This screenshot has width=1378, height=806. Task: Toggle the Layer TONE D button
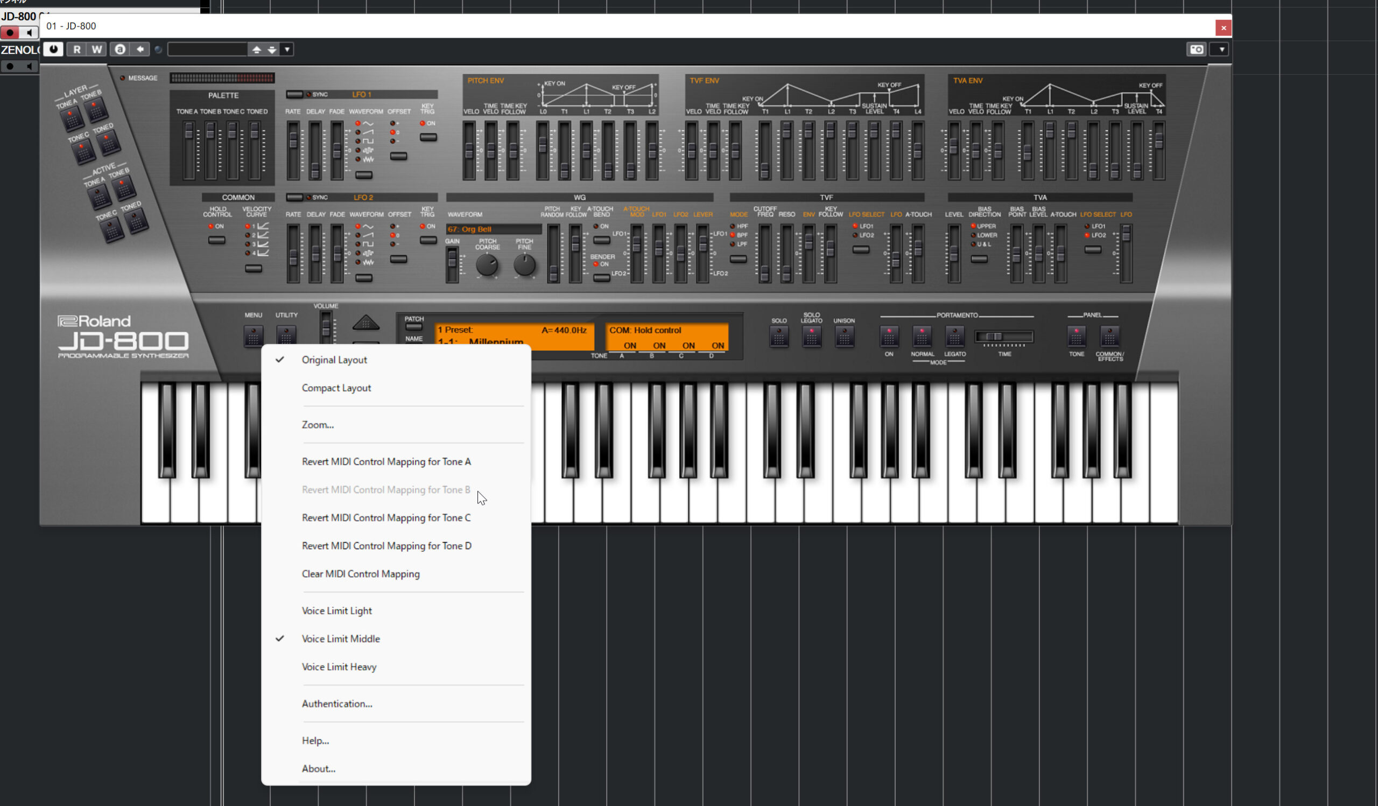click(108, 143)
